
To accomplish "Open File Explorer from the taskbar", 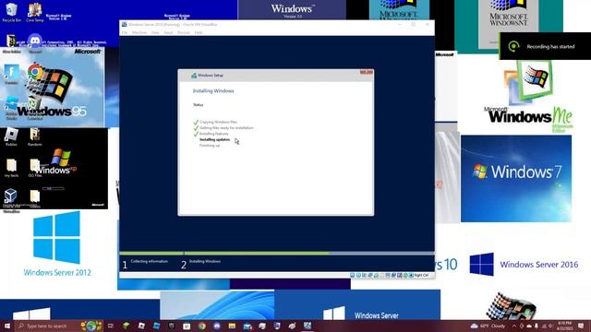I will point(232,326).
